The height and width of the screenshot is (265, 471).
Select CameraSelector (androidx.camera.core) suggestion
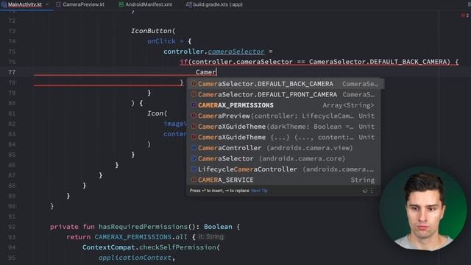point(284,159)
